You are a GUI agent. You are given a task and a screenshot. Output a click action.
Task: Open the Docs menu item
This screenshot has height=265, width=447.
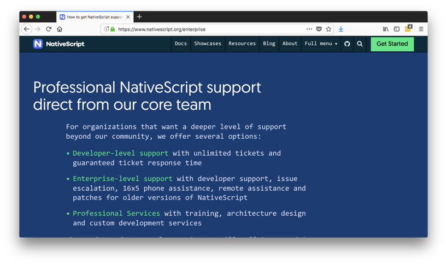tap(181, 44)
